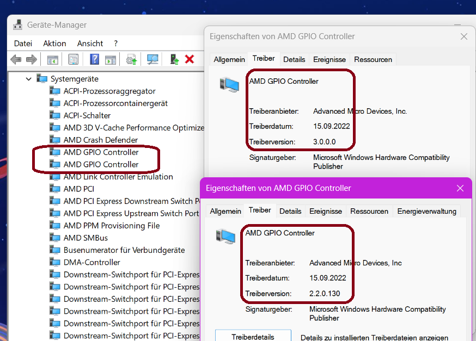The image size is (476, 341).
Task: Open the Datei menu
Action: pyautogui.click(x=22, y=44)
